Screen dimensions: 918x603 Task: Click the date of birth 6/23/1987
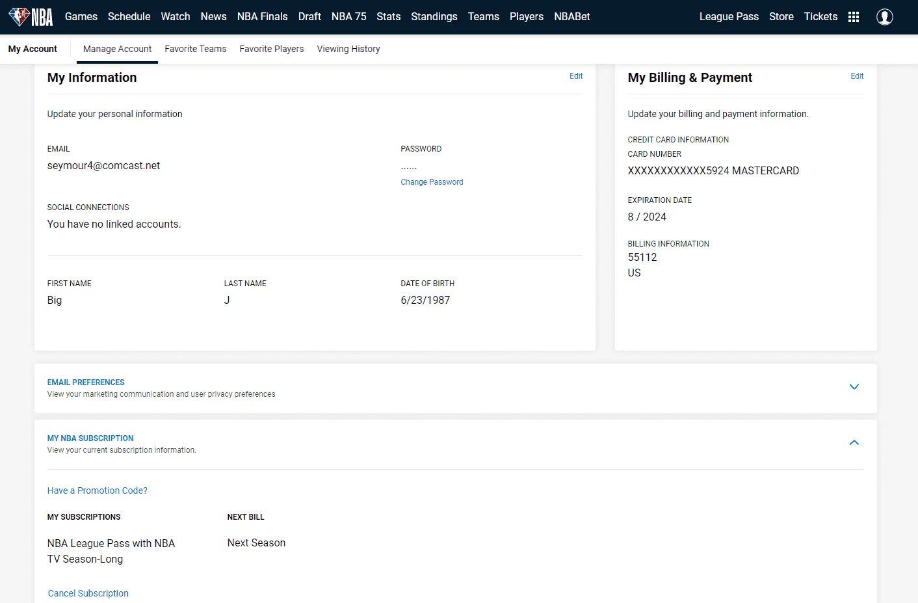(425, 301)
